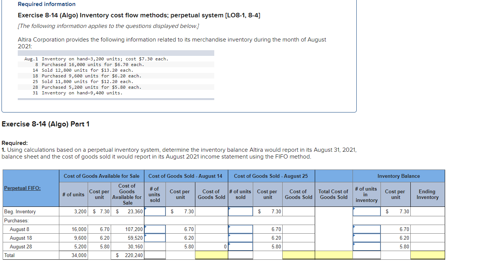Select the Perpetual FIFO label
Screen dimensions: 495x265
click(x=23, y=188)
